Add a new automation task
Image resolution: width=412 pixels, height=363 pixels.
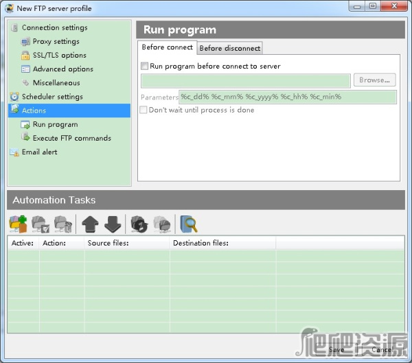[18, 224]
